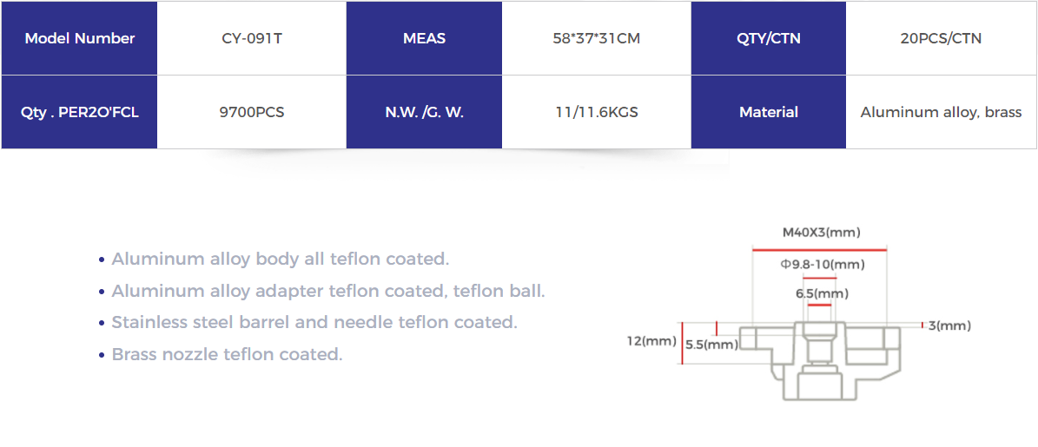Click the Model Number header cell
1038x447 pixels.
point(79,38)
